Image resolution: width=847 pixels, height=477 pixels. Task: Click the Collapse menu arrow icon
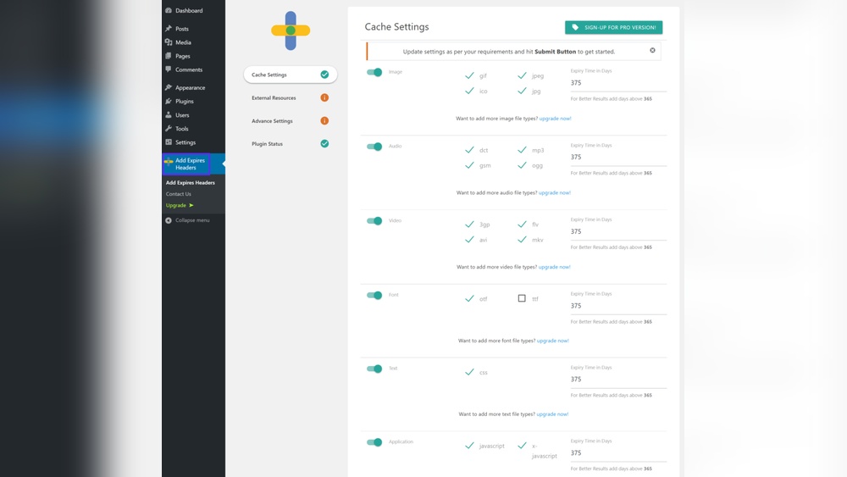click(169, 220)
